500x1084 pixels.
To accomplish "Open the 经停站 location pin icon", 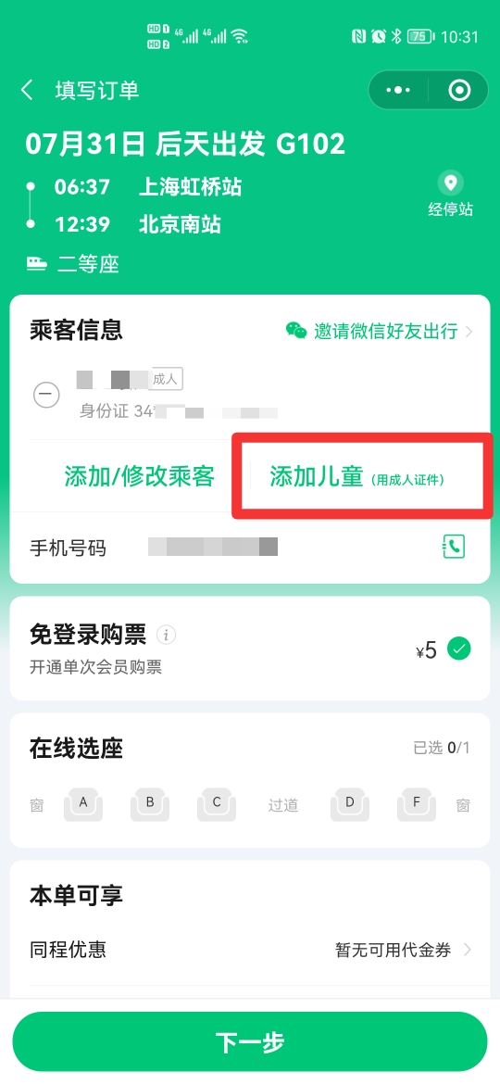I will point(450,183).
